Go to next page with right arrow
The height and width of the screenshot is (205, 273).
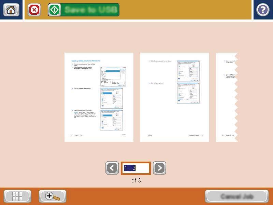(159, 168)
